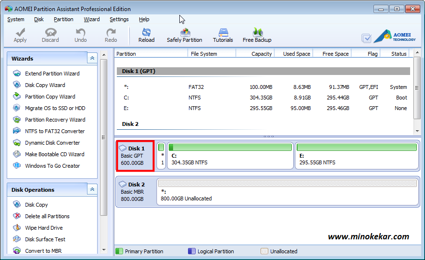This screenshot has width=425, height=260.
Task: Open the Settings menu
Action: click(119, 19)
